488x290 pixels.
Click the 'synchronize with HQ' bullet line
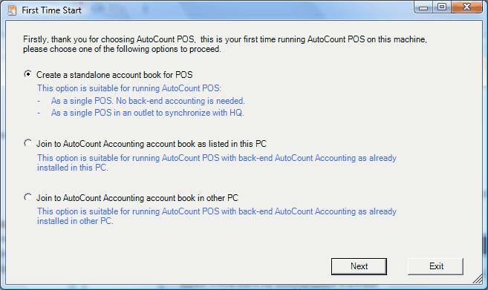pos(148,113)
